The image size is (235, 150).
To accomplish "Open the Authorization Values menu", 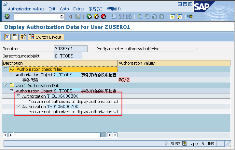I will point(26,9).
